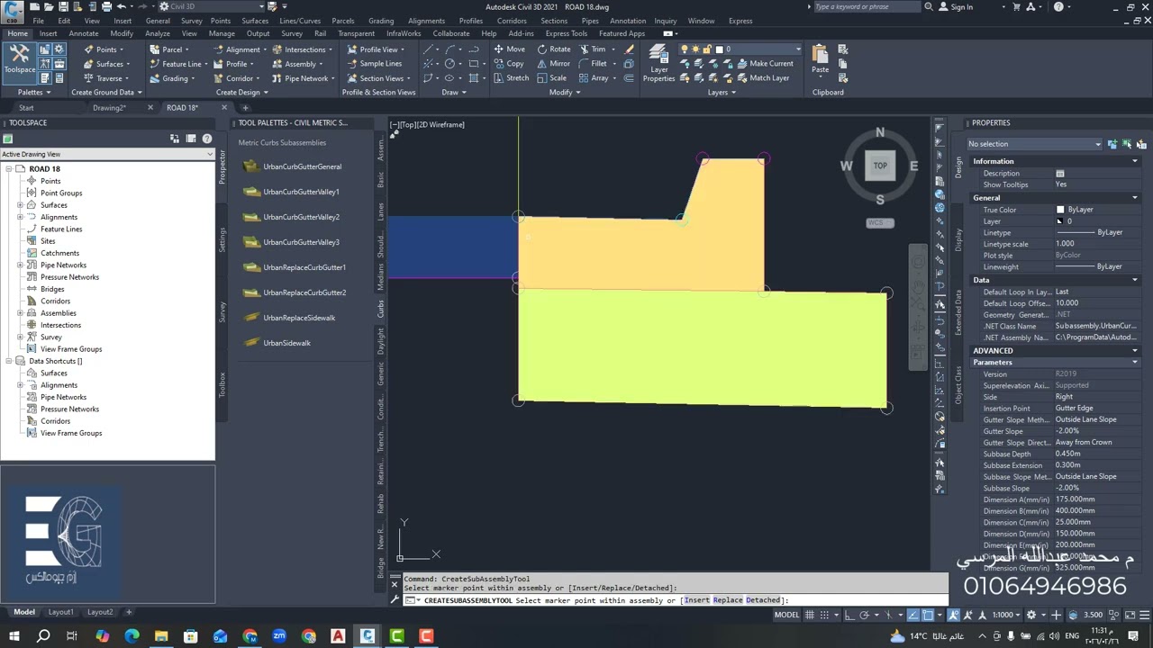Open Active Drawing View dropdown
This screenshot has width=1153, height=648.
(107, 154)
